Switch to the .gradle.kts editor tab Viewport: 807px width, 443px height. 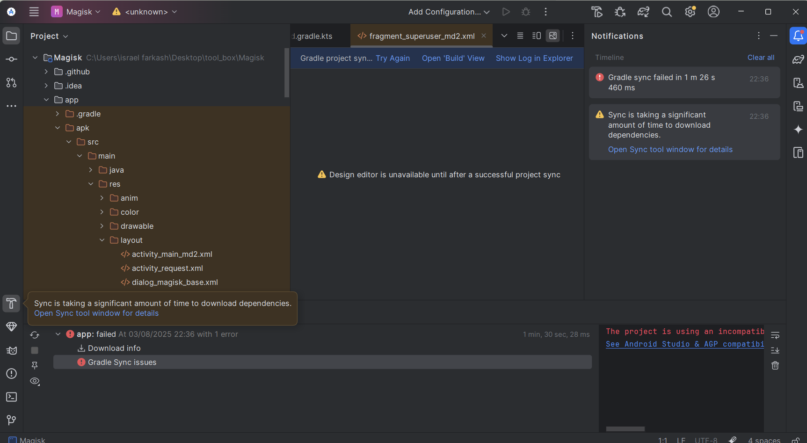(313, 36)
